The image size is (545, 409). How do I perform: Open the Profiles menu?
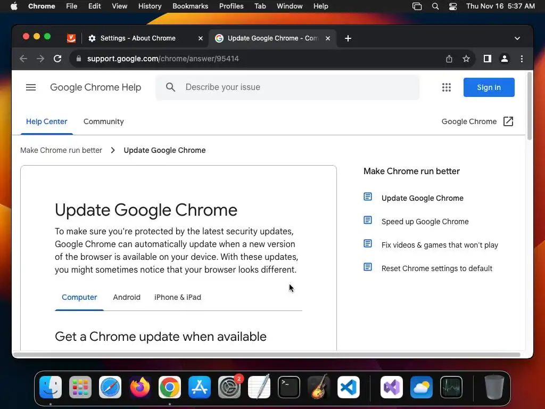coord(231,6)
